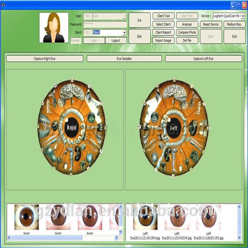
Task: Open the Iris module
Action: click(x=140, y=20)
